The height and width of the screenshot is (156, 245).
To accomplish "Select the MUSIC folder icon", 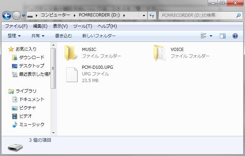I will [70, 53].
